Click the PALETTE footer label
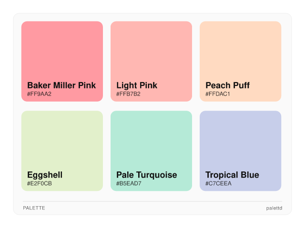This screenshot has width=305, height=228. pos(34,208)
